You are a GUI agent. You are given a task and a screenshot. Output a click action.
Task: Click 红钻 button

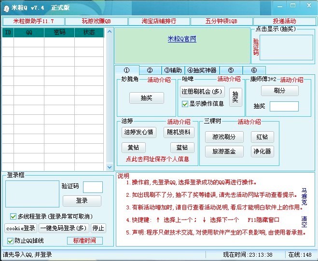262,137
